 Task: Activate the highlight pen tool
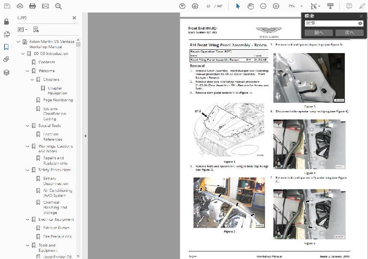tap(362, 6)
